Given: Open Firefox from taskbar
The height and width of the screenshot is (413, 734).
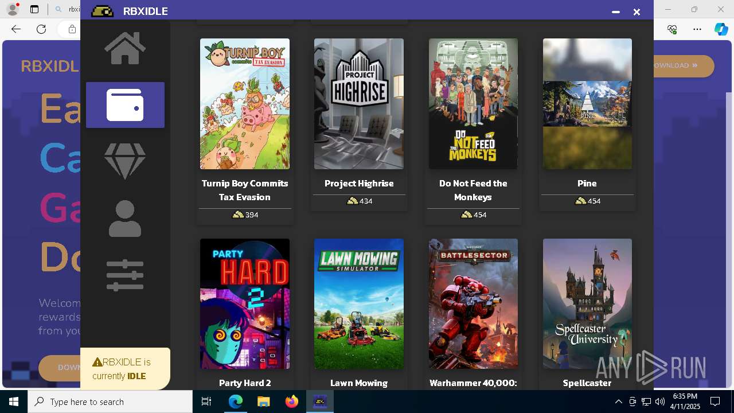Looking at the screenshot, I should (x=292, y=402).
